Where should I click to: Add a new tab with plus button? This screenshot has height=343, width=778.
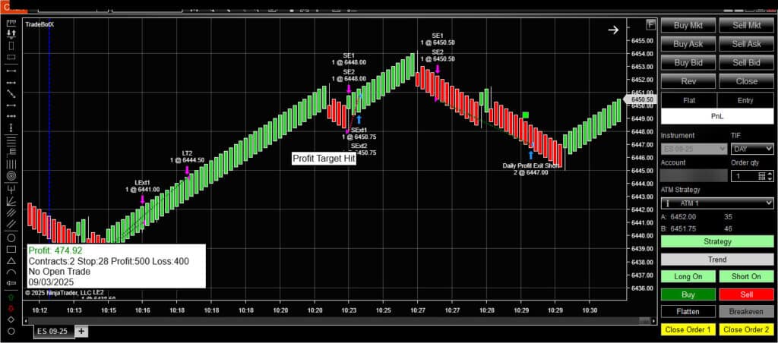tap(81, 331)
